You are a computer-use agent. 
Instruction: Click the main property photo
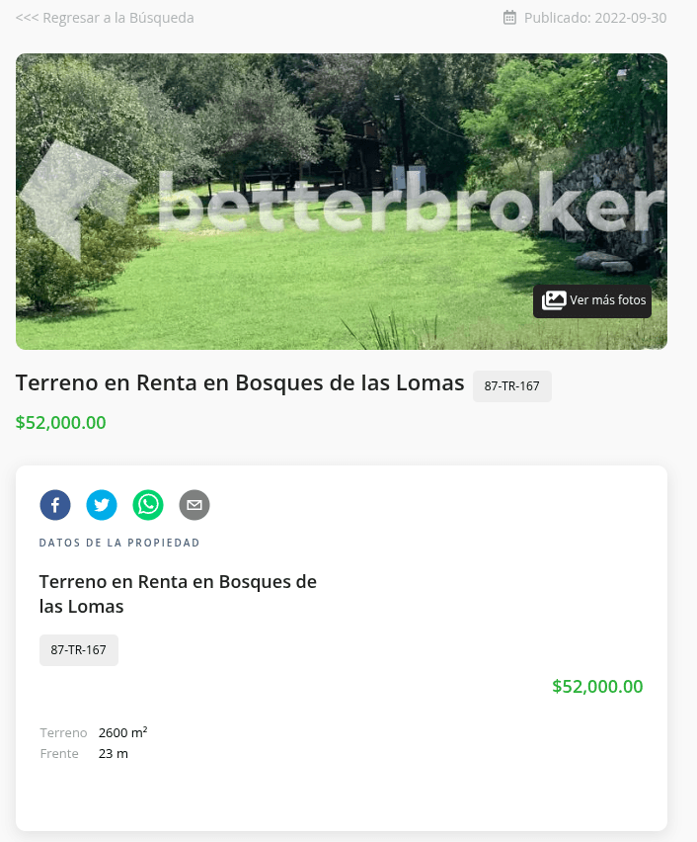point(342,202)
